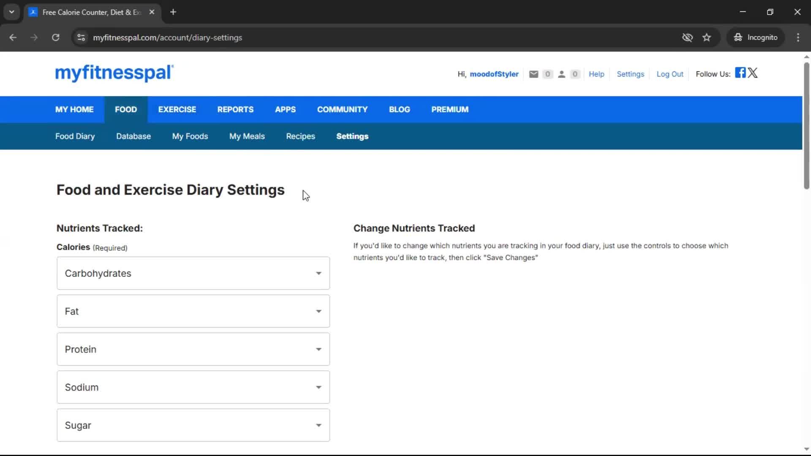The width and height of the screenshot is (811, 456).
Task: Expand the Sugar nutrient dropdown
Action: [x=193, y=425]
